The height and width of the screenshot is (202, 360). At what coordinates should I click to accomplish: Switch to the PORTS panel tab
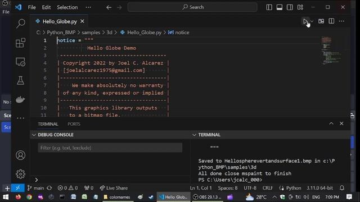tap(74, 124)
